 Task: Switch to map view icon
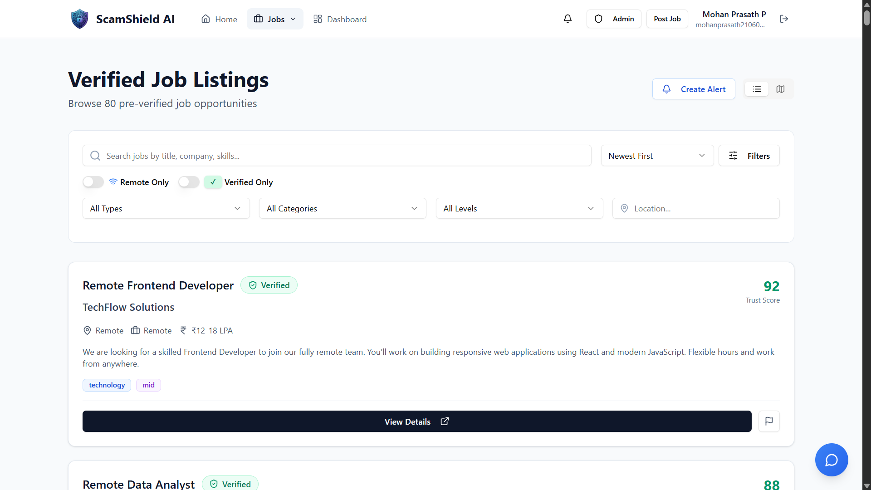pos(780,89)
